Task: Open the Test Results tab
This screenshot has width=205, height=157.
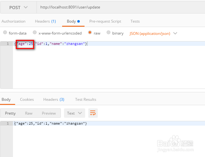Action: 85,100
